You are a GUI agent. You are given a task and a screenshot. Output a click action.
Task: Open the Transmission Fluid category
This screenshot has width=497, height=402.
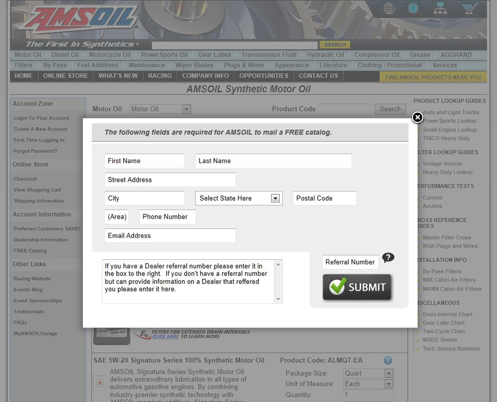[269, 55]
